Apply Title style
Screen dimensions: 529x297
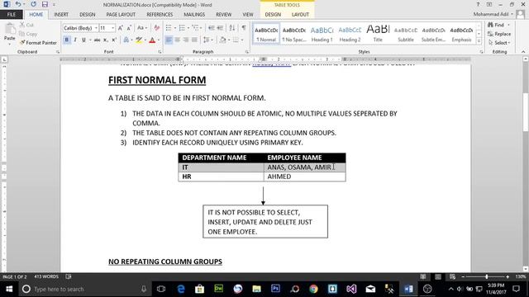pos(378,34)
